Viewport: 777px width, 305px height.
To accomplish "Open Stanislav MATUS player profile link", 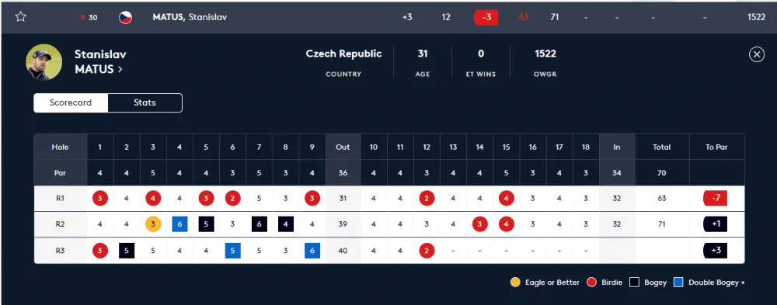I will [x=100, y=62].
